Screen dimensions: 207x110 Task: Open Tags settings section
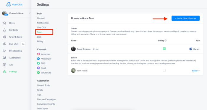(x=39, y=95)
